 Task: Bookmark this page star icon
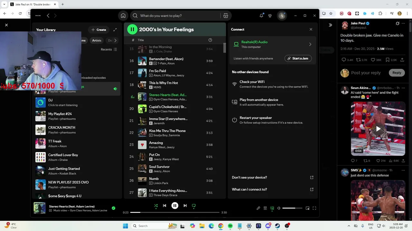pos(331,13)
